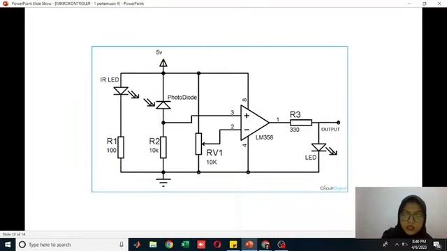Viewport: 447px width, 251px height.
Task: Click the presenter webcam thumbnail
Action: tap(401, 212)
